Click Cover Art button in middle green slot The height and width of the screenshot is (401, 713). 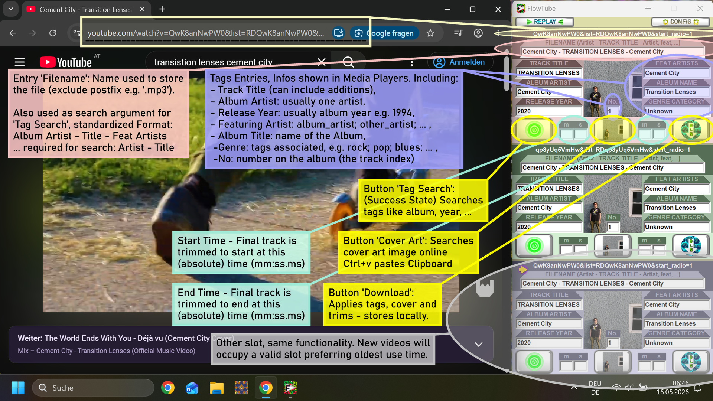[612, 246]
